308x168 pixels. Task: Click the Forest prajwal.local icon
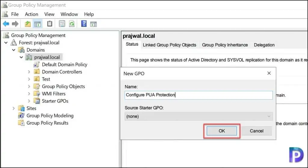pos(14,43)
